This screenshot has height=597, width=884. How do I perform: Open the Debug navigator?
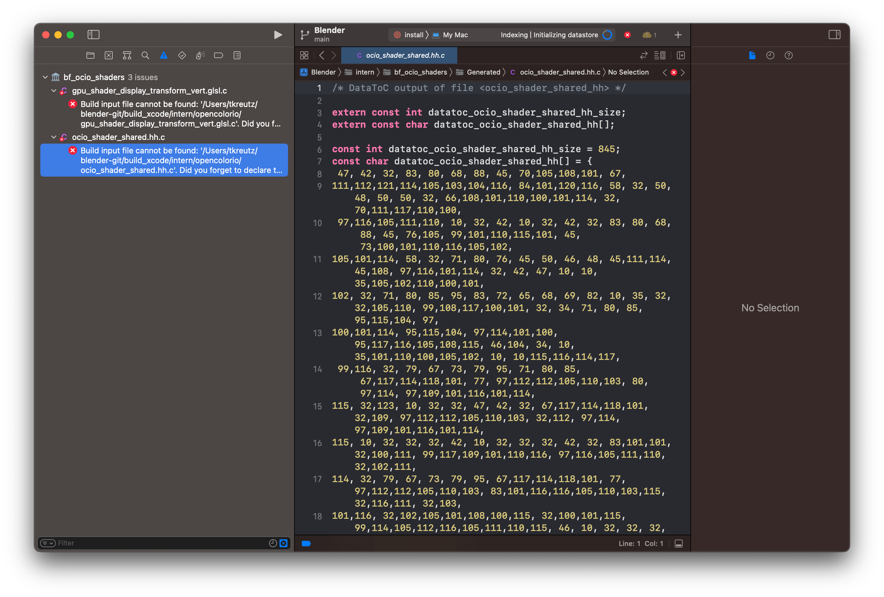(x=200, y=55)
